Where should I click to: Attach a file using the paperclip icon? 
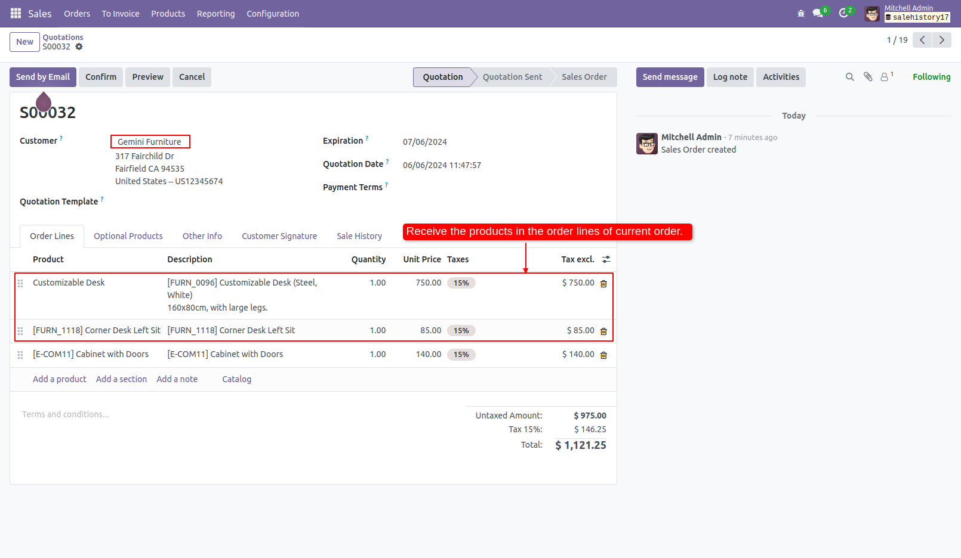(x=867, y=77)
